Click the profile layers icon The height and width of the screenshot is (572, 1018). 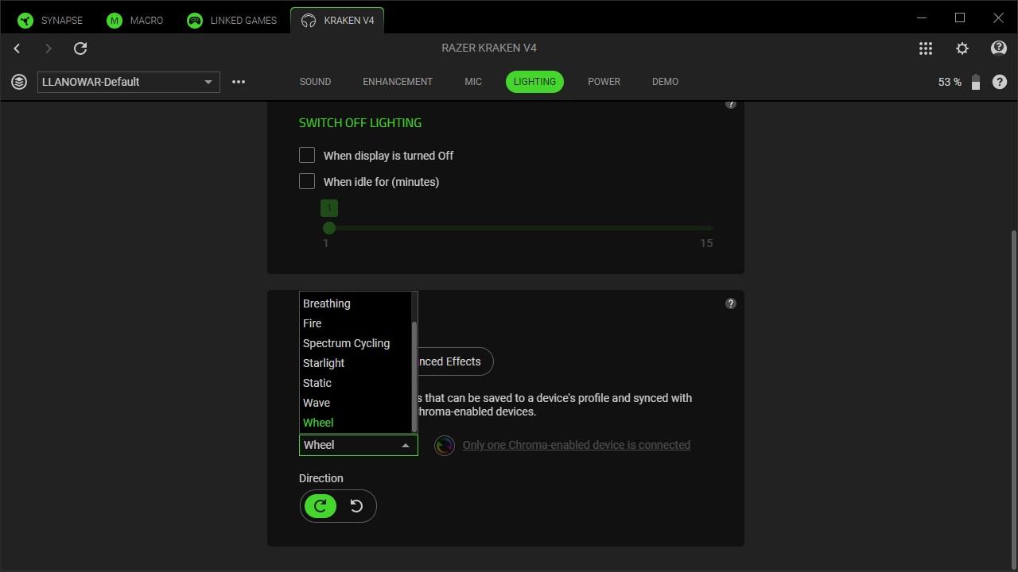(19, 82)
